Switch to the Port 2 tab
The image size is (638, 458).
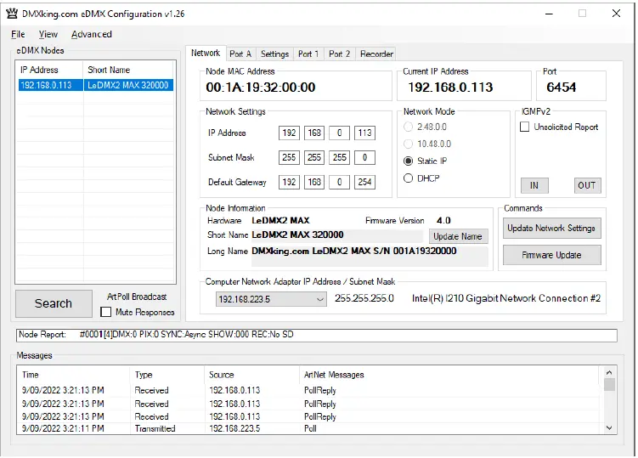point(339,54)
